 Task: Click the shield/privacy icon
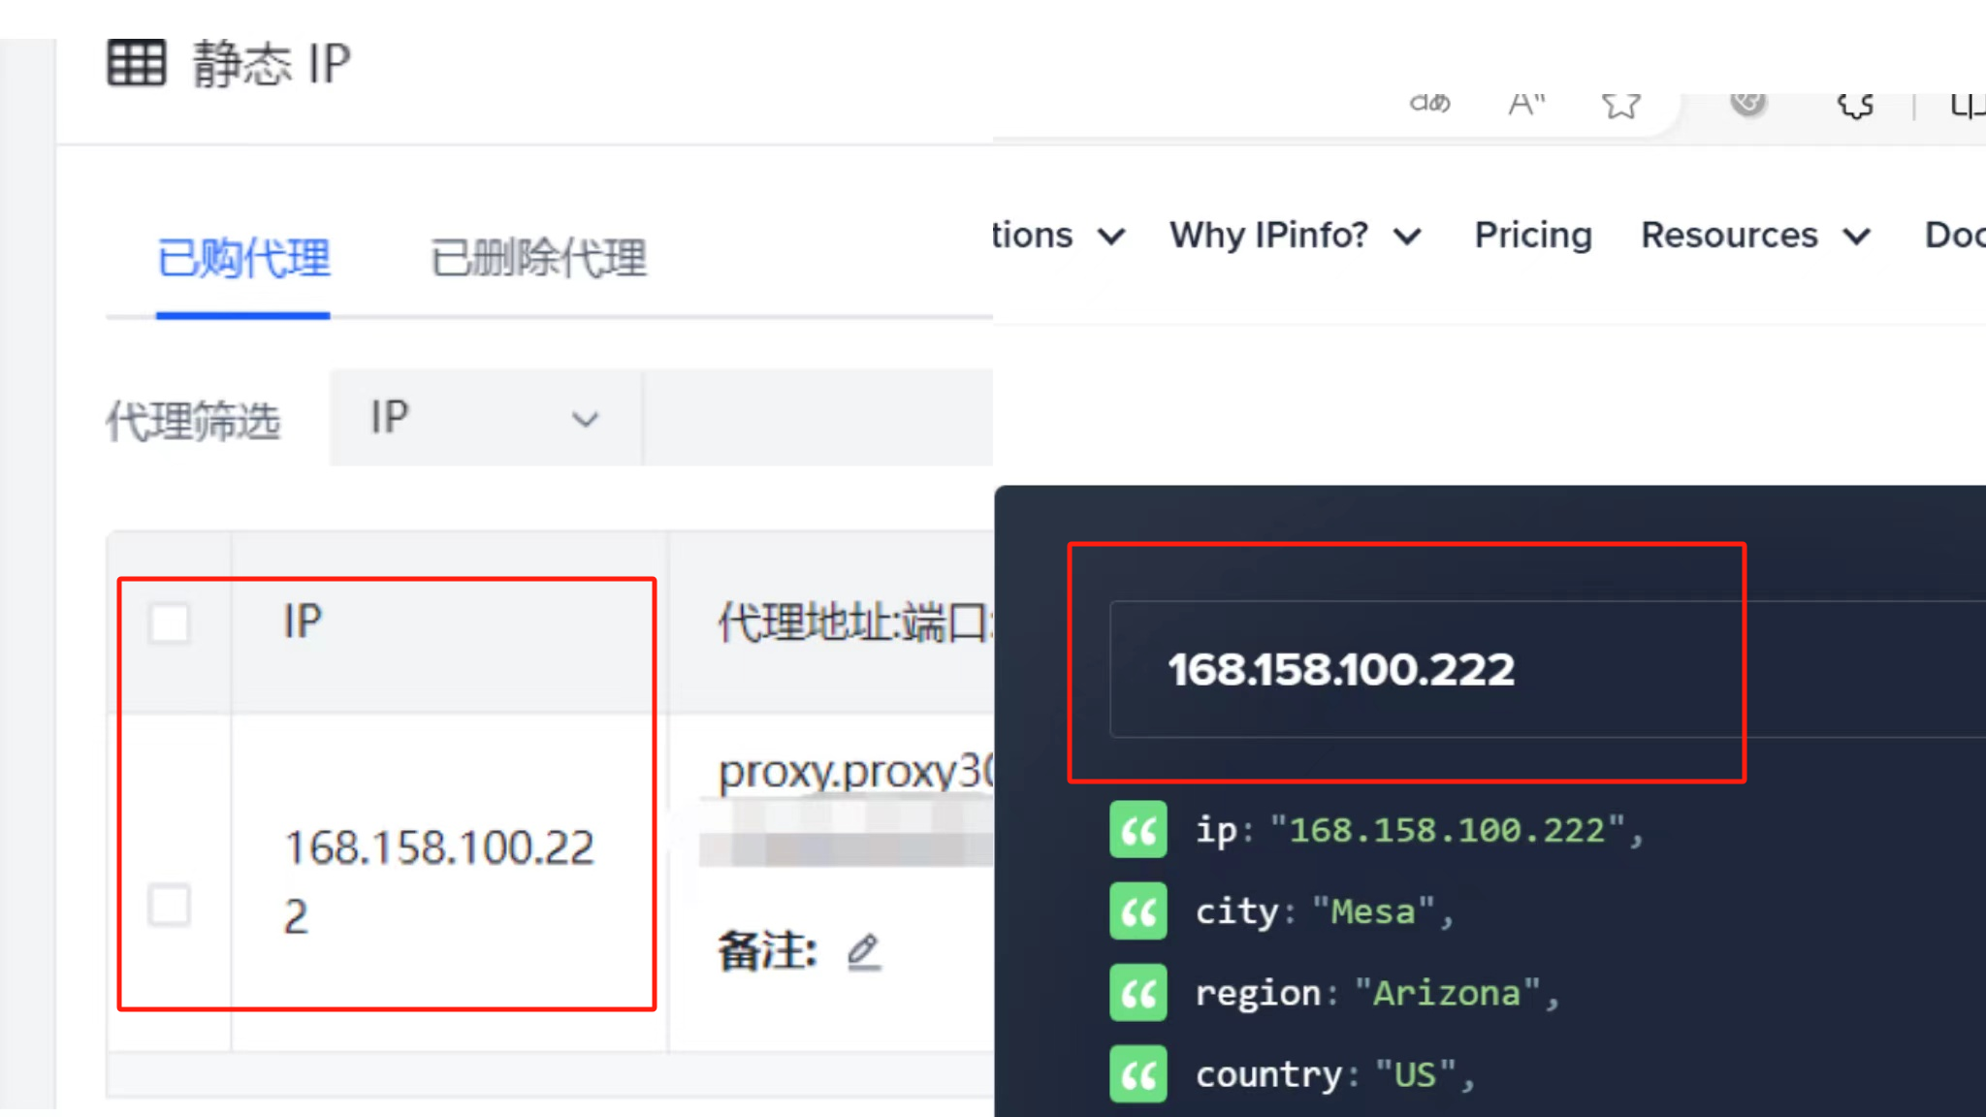point(1747,104)
